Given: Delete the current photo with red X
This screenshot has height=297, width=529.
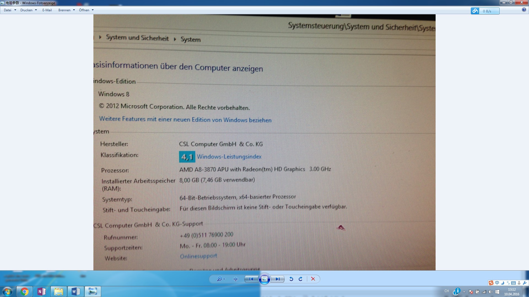Looking at the screenshot, I should coord(313,279).
